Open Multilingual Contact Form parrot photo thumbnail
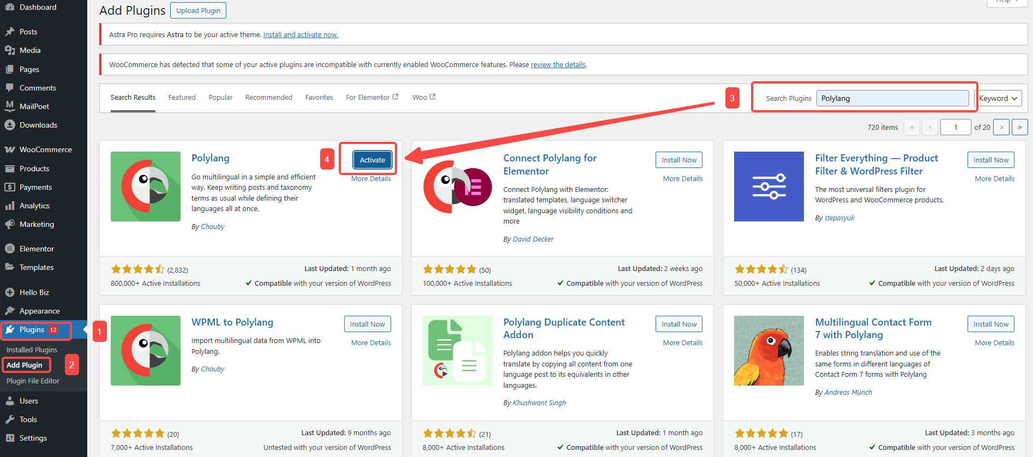Image resolution: width=1033 pixels, height=457 pixels. pos(769,351)
